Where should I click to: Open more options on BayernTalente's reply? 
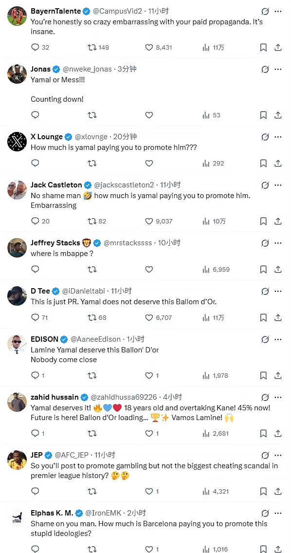(x=278, y=12)
